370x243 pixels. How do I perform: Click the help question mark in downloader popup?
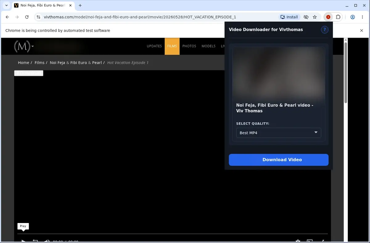tap(325, 30)
